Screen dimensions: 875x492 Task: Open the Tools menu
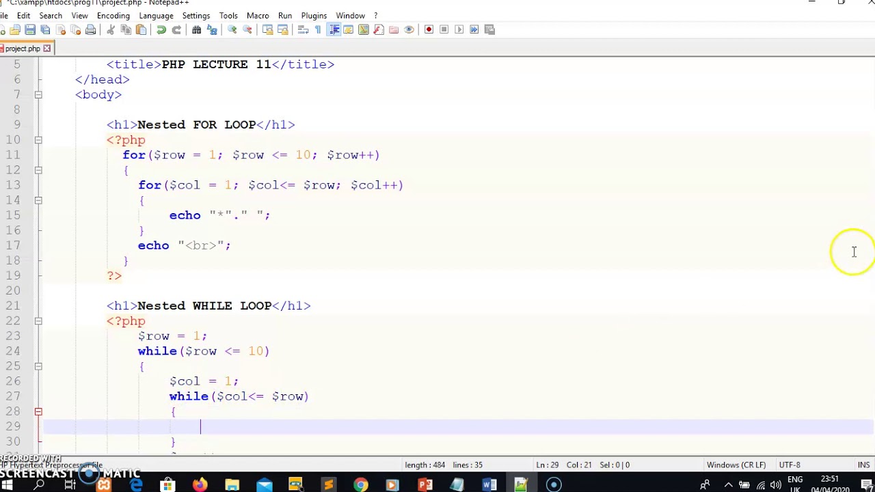point(228,15)
